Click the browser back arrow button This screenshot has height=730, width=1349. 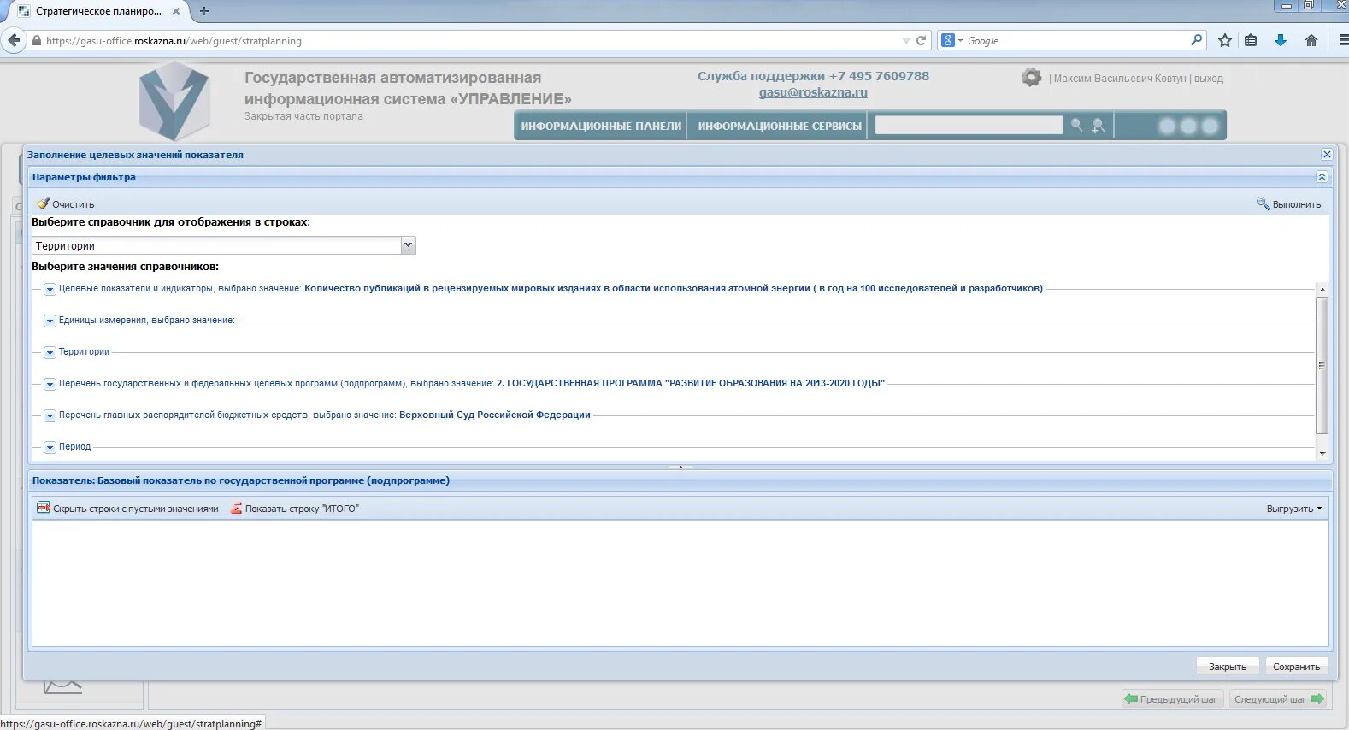pos(14,40)
